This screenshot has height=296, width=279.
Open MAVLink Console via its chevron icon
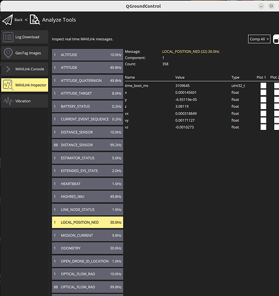click(8, 69)
